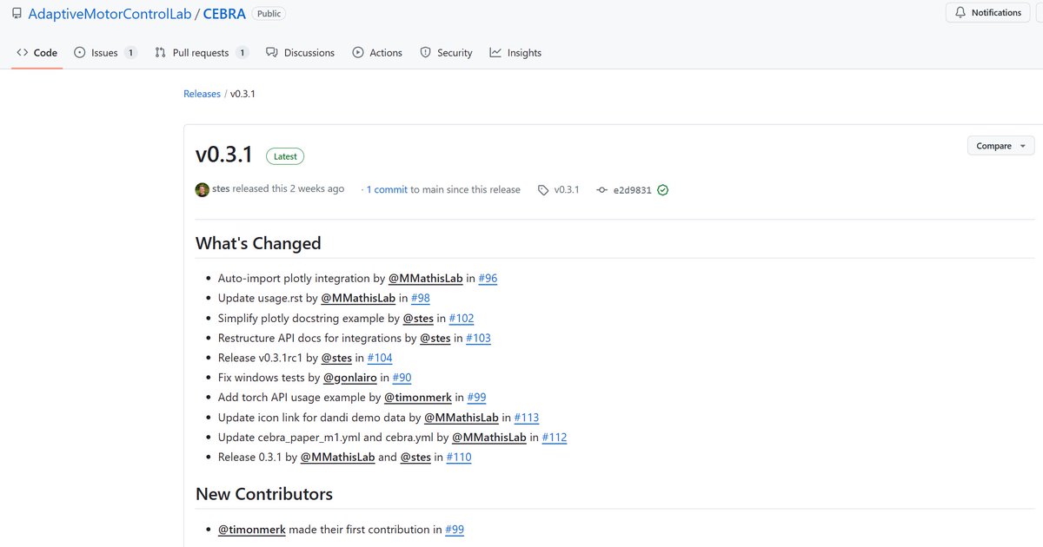The image size is (1043, 547).
Task: Click the Latest release badge
Action: [x=285, y=156]
